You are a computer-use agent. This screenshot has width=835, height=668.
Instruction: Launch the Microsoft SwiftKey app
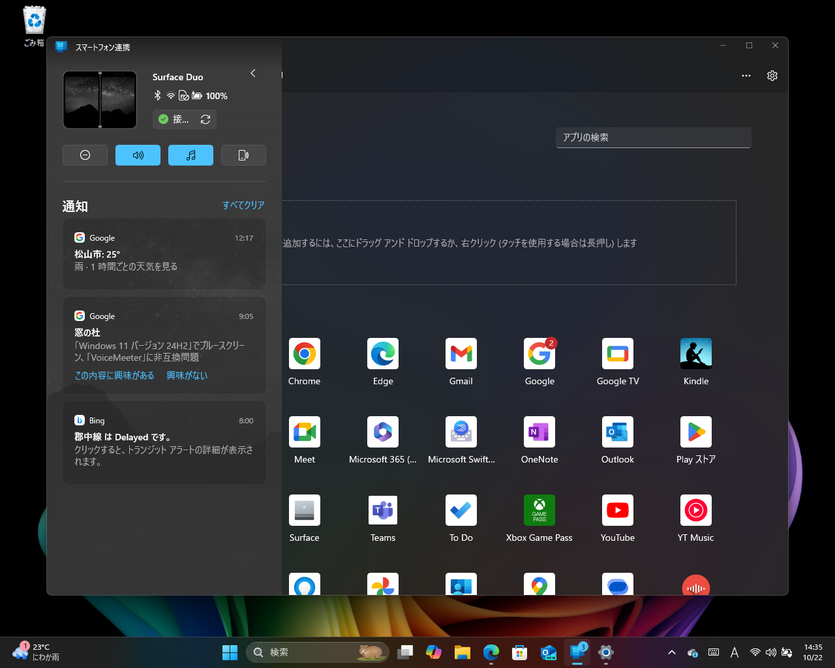point(461,433)
